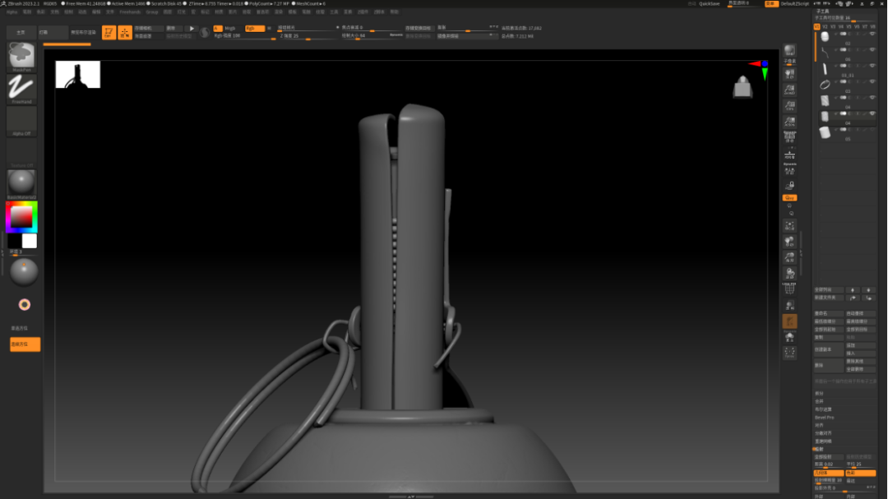
Task: Click the 全部删除 (Delete All) button
Action: tap(860, 369)
